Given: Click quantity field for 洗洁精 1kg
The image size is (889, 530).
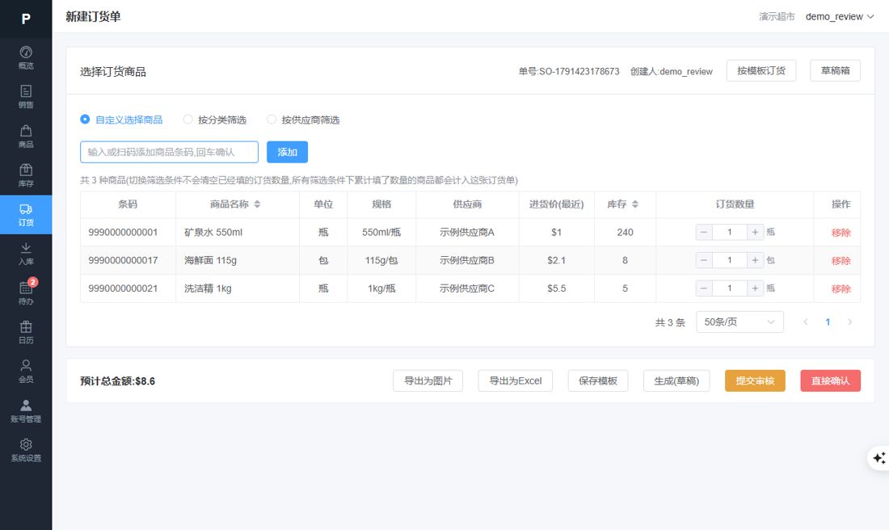Looking at the screenshot, I should click(x=730, y=288).
